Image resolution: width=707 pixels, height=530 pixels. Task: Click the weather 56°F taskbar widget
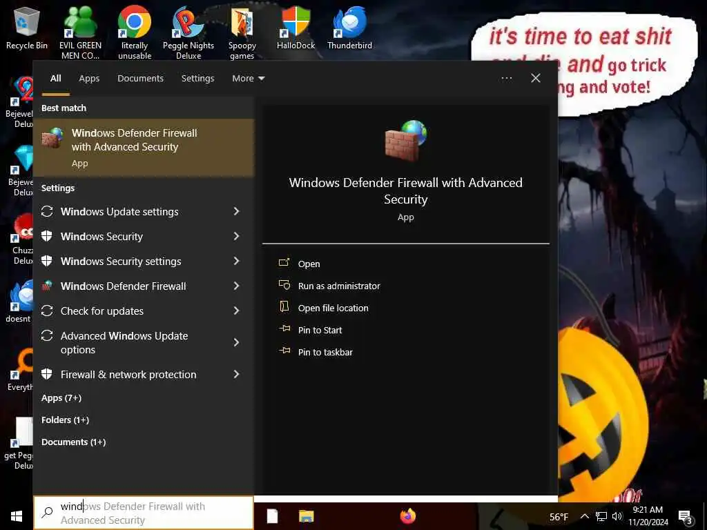coord(559,517)
